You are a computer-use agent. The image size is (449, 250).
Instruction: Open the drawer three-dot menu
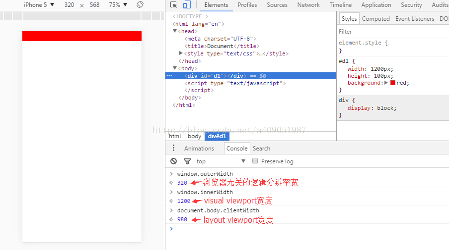[x=173, y=148]
